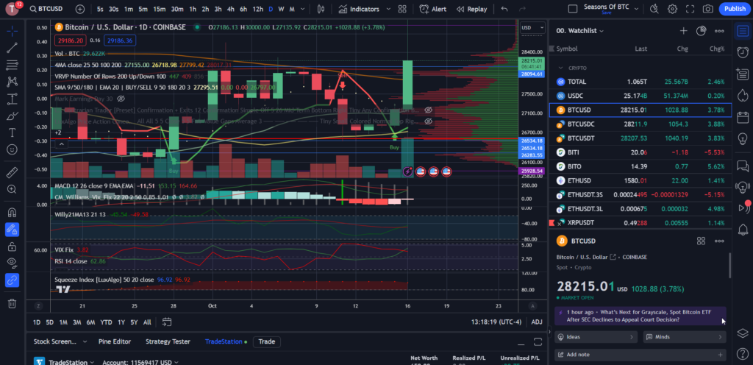Toggle the ADJ adjustment button
The width and height of the screenshot is (753, 365).
coord(537,322)
